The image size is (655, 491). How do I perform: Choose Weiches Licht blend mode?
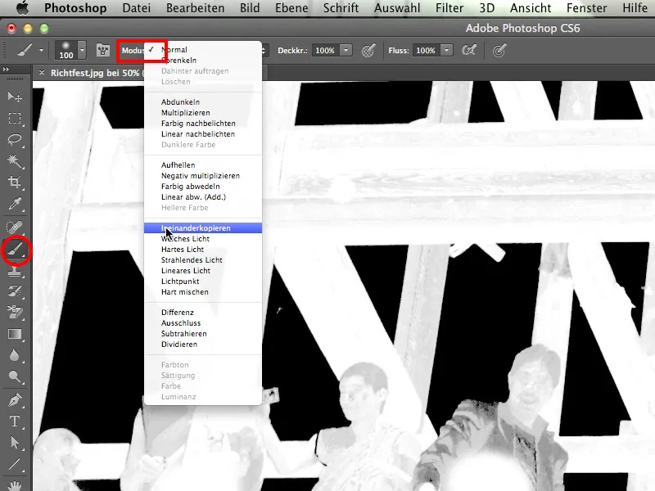[203, 239]
